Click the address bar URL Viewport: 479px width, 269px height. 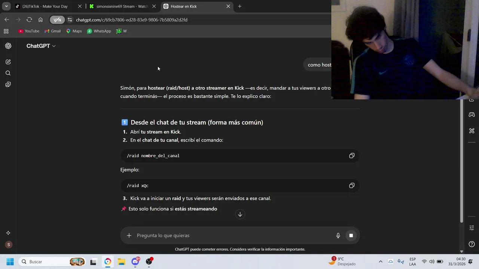click(x=132, y=20)
